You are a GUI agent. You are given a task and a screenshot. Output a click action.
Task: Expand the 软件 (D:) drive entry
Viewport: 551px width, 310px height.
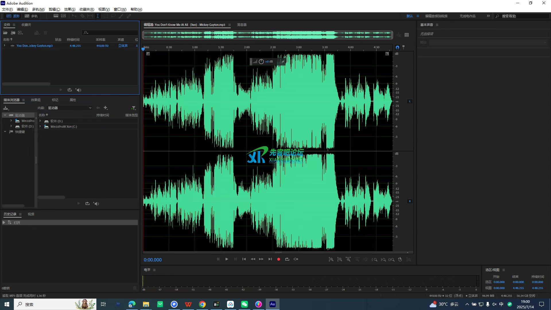(40, 121)
